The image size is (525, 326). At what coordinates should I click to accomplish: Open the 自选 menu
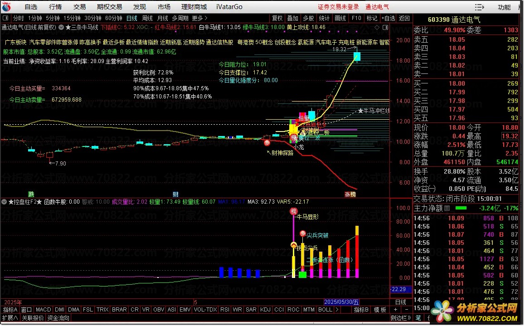pyautogui.click(x=31, y=7)
